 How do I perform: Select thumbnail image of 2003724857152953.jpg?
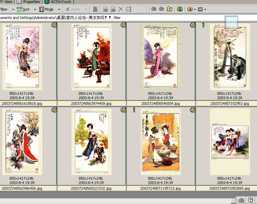[230, 57]
